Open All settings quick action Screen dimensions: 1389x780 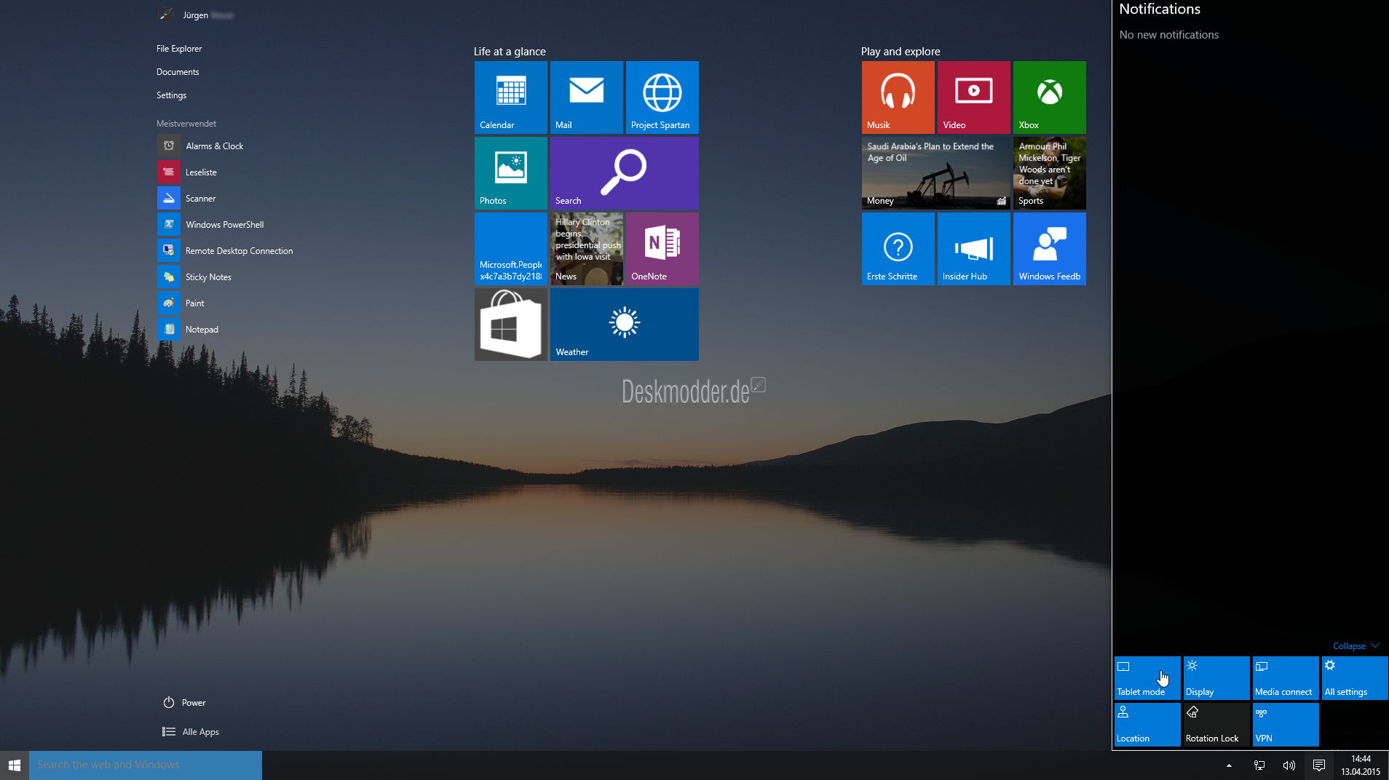point(1353,677)
